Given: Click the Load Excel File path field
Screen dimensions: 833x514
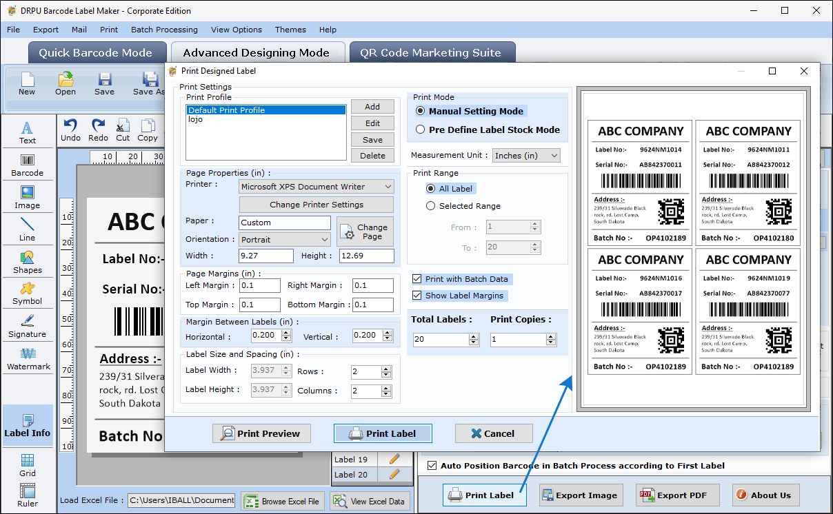Looking at the screenshot, I should pyautogui.click(x=181, y=501).
